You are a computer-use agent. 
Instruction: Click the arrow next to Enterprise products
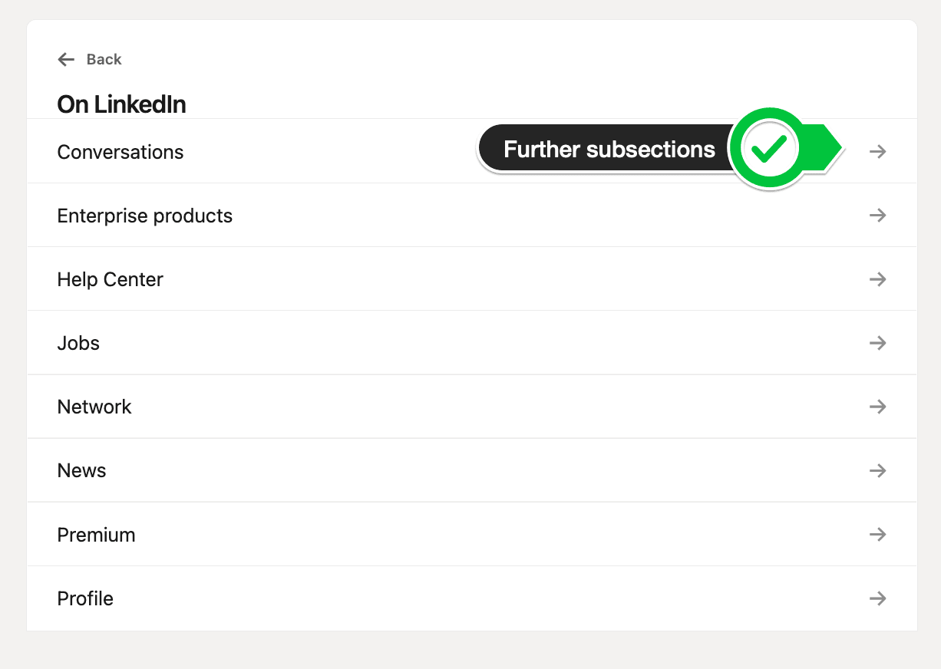(x=878, y=216)
